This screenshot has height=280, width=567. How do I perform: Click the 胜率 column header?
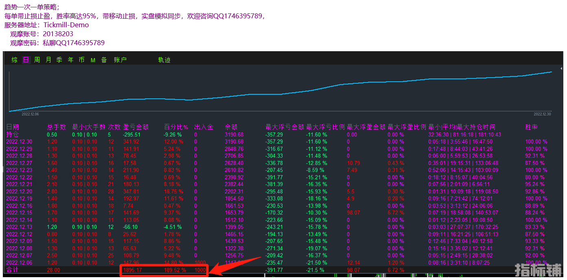[x=531, y=127]
